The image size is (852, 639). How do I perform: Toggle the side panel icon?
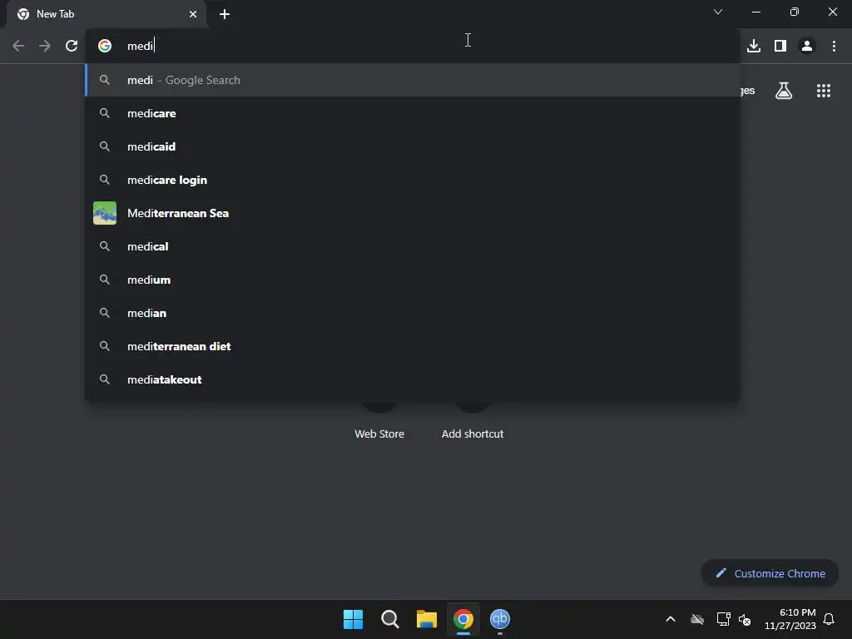780,46
